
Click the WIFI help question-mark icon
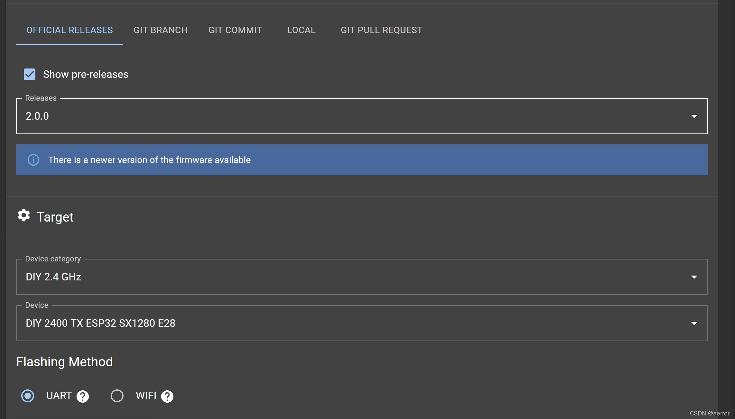click(x=167, y=396)
